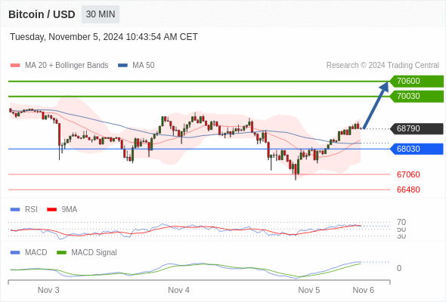Click the Nov 6 date axis label
446x302 pixels.
[364, 290]
